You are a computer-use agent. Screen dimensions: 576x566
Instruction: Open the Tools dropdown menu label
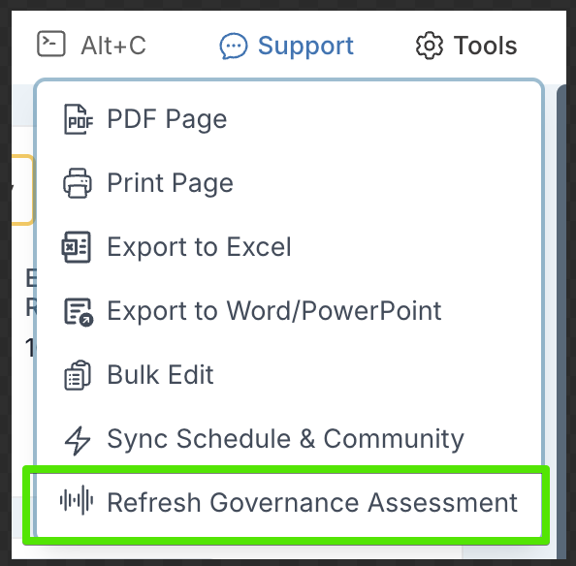(x=486, y=46)
